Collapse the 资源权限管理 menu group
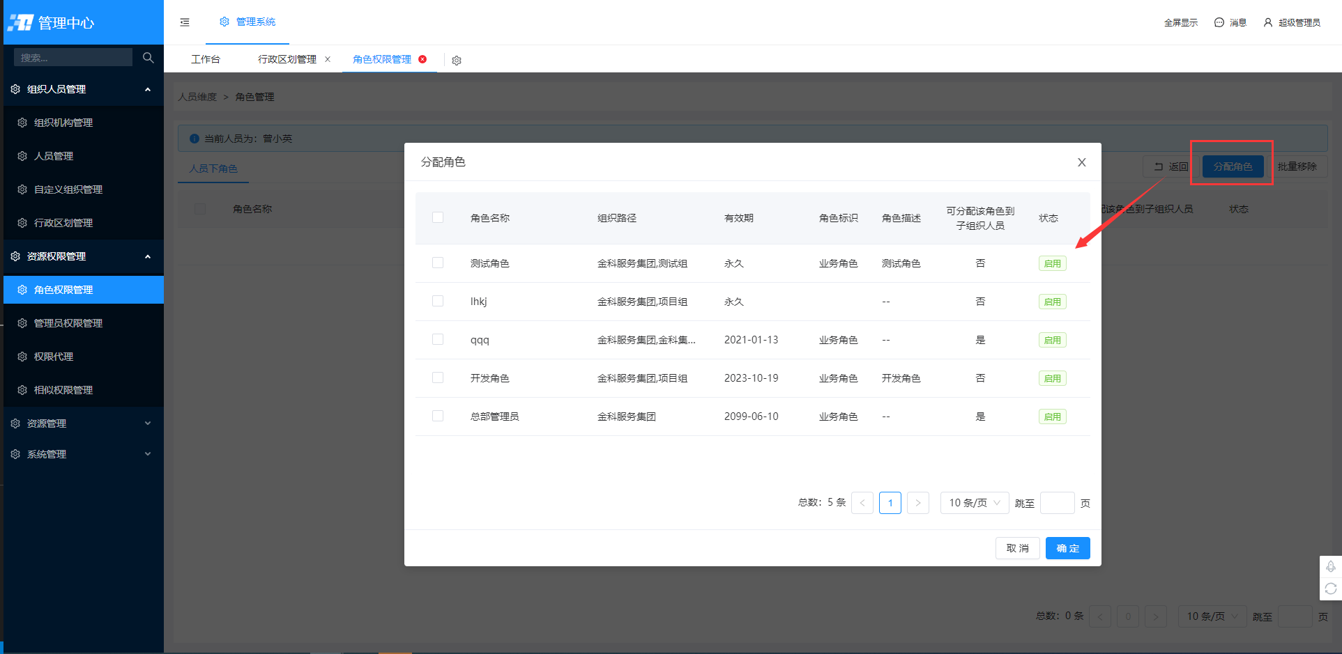 84,256
